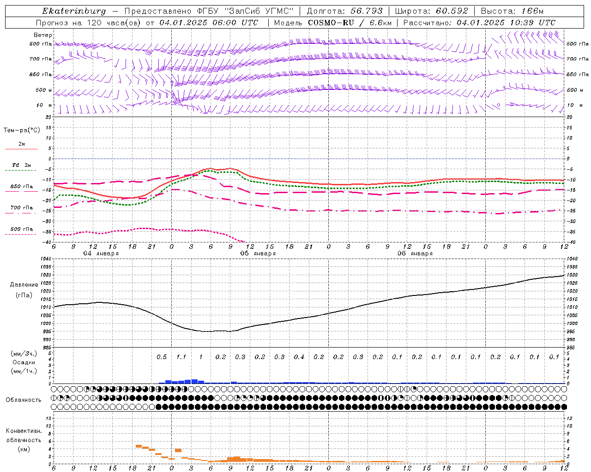Click the '(мм/1ч.)' precipitation unit label
The width and height of the screenshot is (591, 472).
[x=24, y=371]
